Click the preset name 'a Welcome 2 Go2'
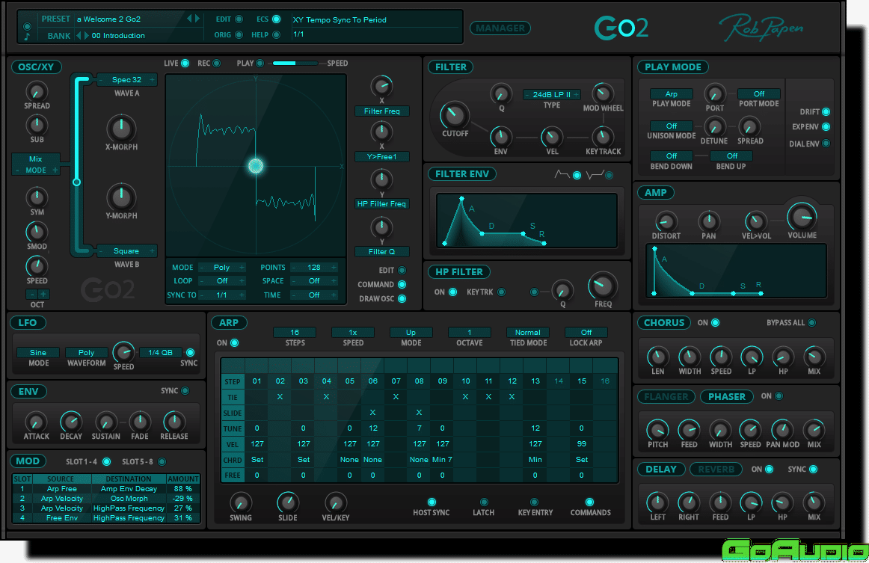The width and height of the screenshot is (869, 563). (108, 19)
